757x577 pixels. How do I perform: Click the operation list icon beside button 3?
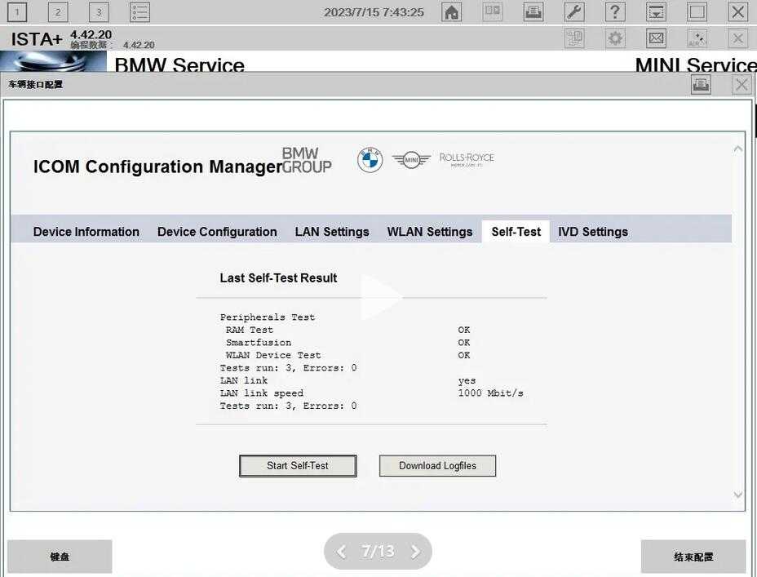[x=140, y=12]
